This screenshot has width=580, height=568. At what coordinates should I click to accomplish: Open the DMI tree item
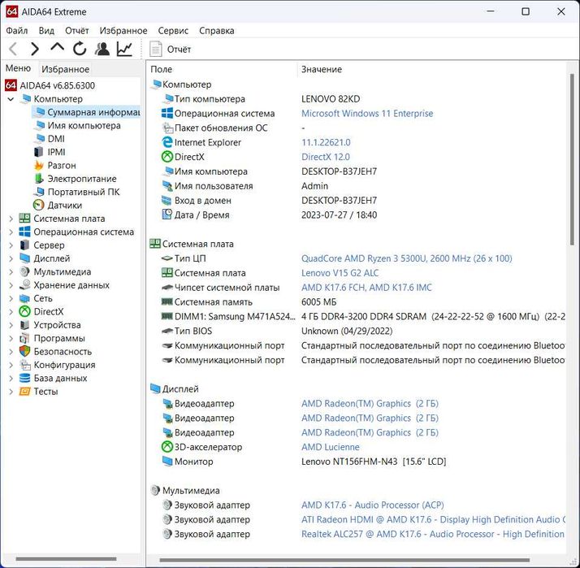(56, 139)
